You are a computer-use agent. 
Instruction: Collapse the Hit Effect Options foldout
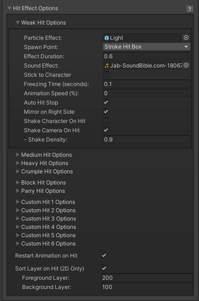coord(9,8)
